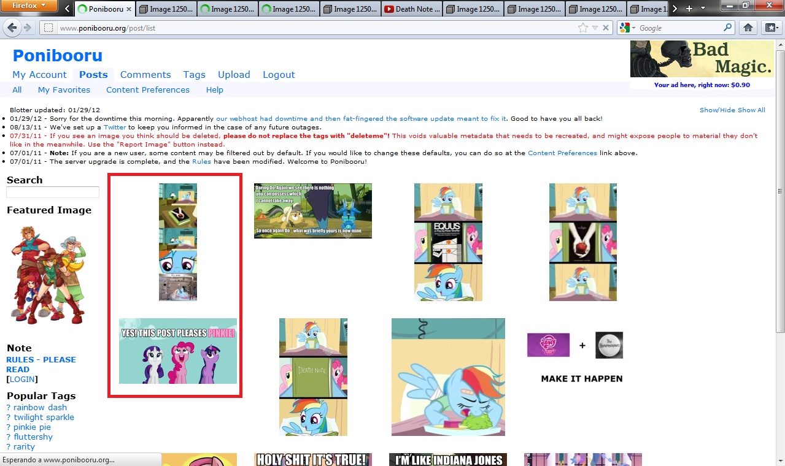Go back with the browser Back arrow
This screenshot has width=785, height=466.
tap(13, 28)
